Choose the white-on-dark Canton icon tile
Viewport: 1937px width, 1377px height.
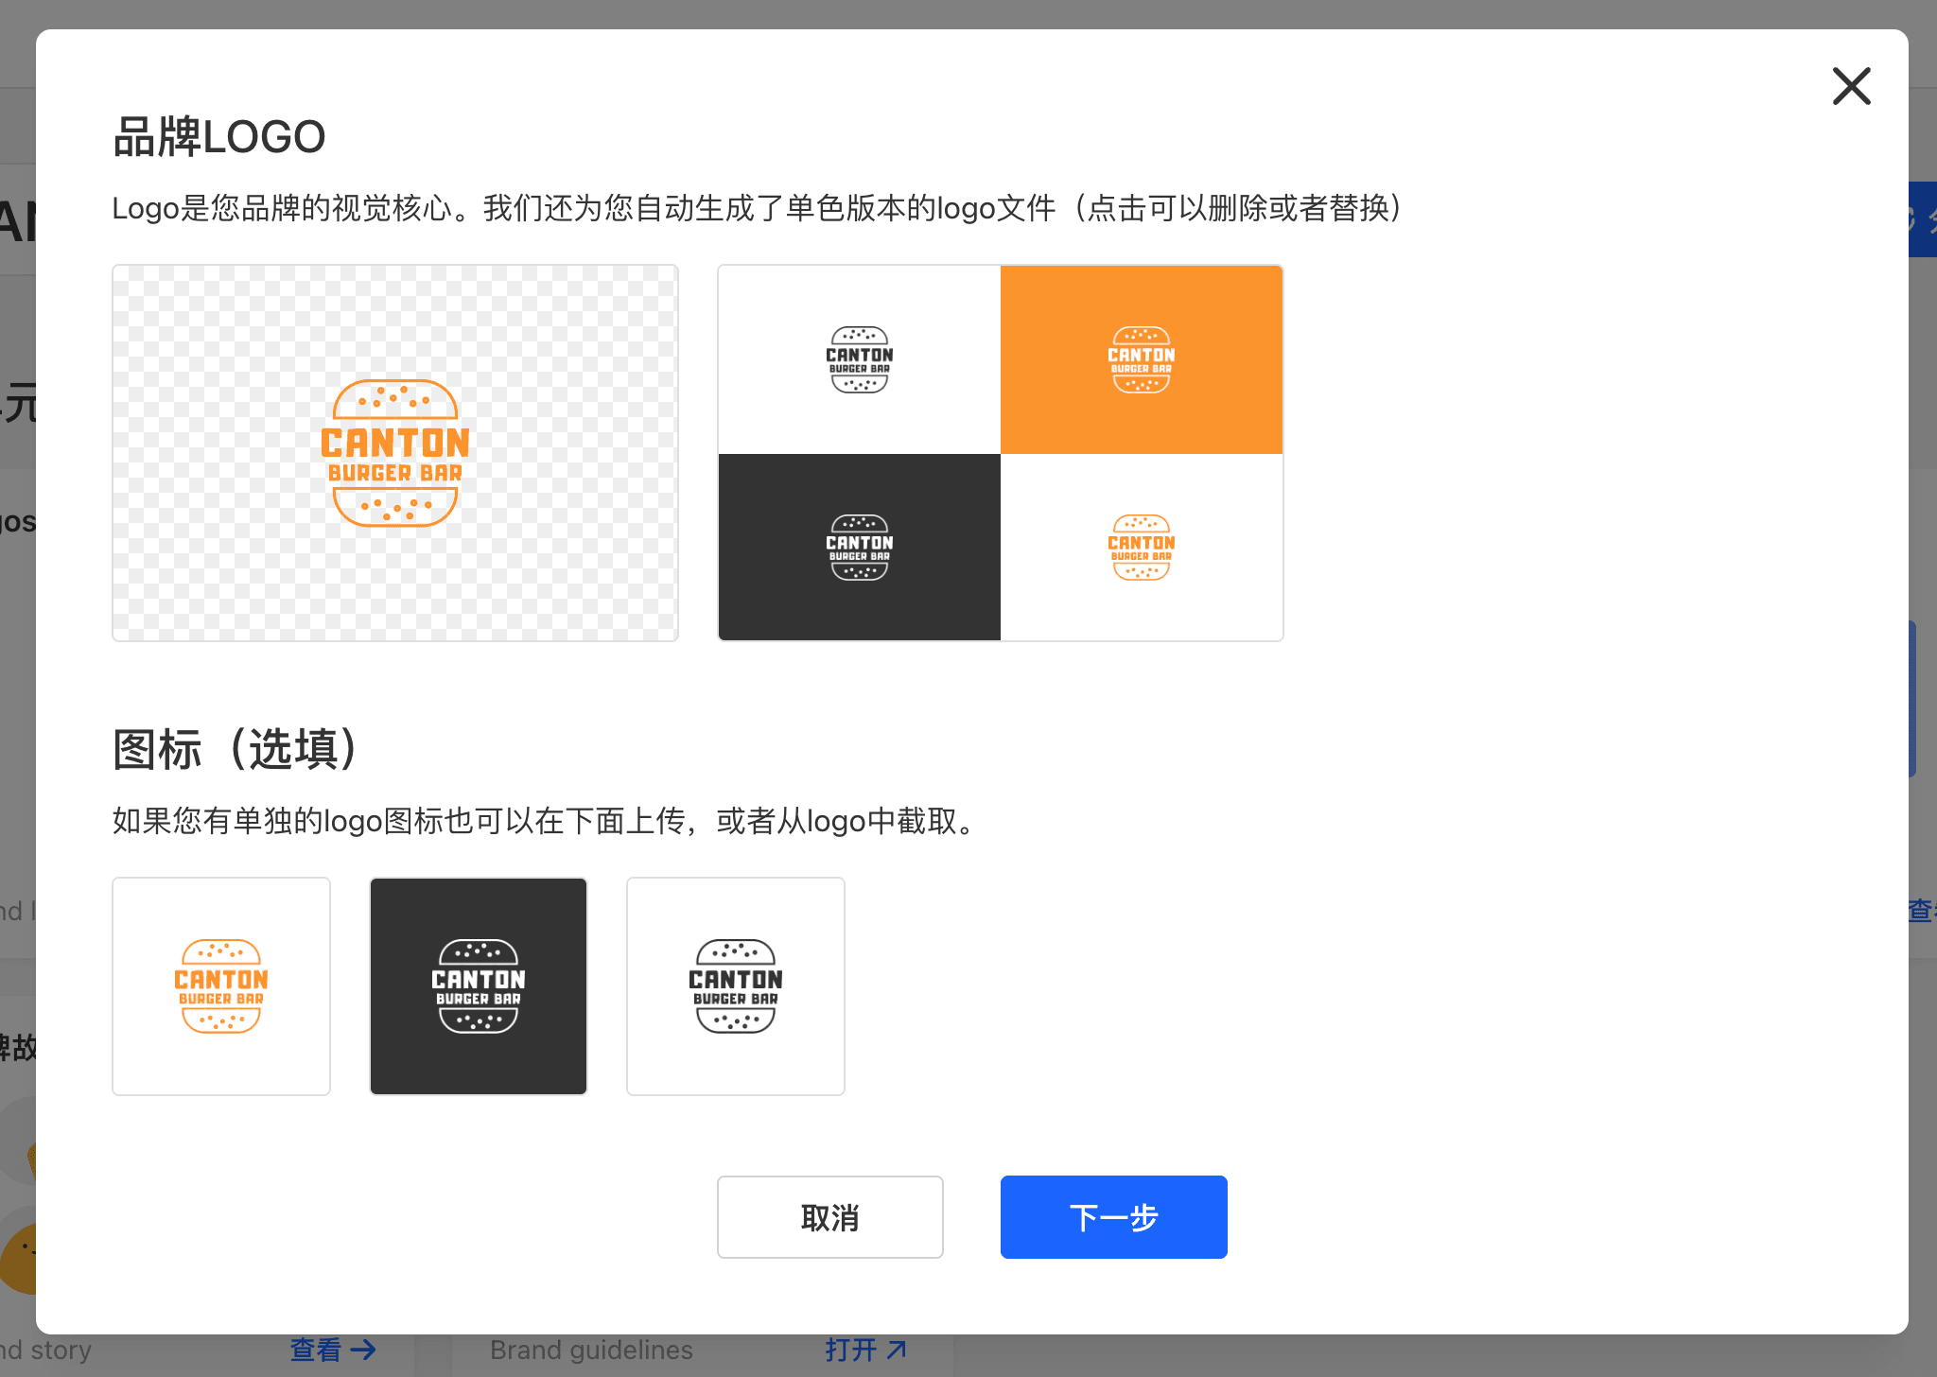tap(479, 985)
